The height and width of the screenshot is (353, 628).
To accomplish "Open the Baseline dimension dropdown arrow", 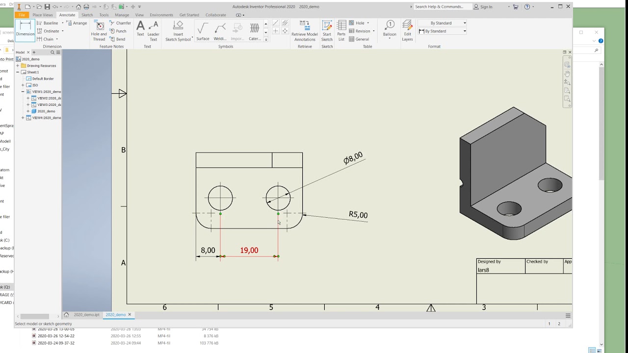I will pos(62,23).
